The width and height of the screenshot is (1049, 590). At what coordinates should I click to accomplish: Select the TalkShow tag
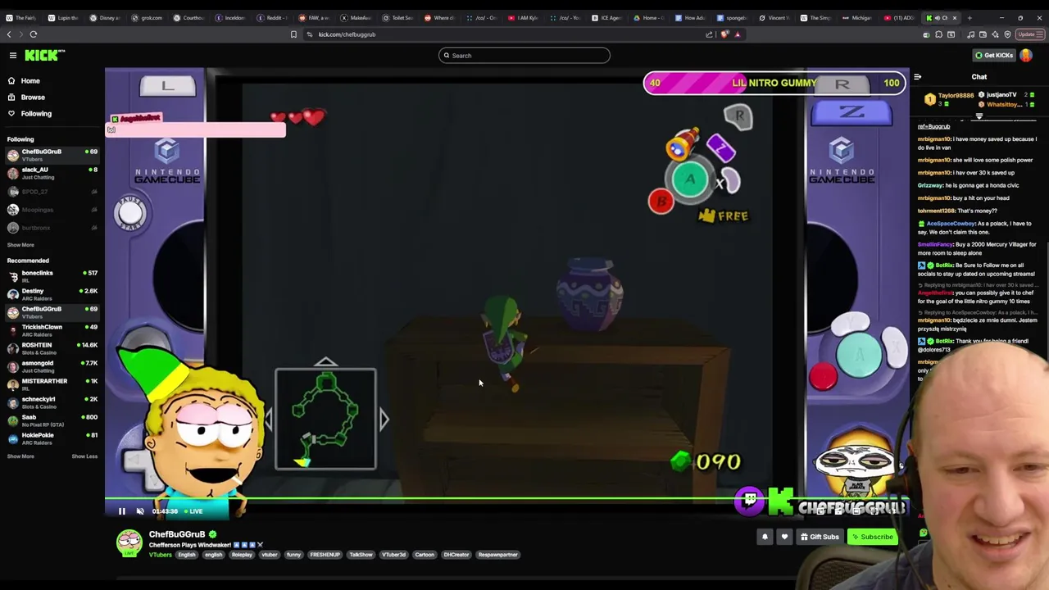[361, 555]
